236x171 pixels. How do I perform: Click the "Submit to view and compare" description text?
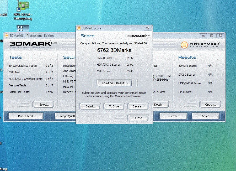(114, 94)
